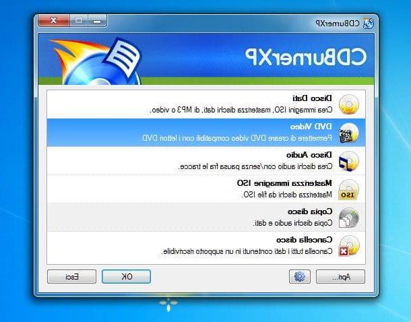
Task: Select the DVD Video option
Action: [206, 133]
